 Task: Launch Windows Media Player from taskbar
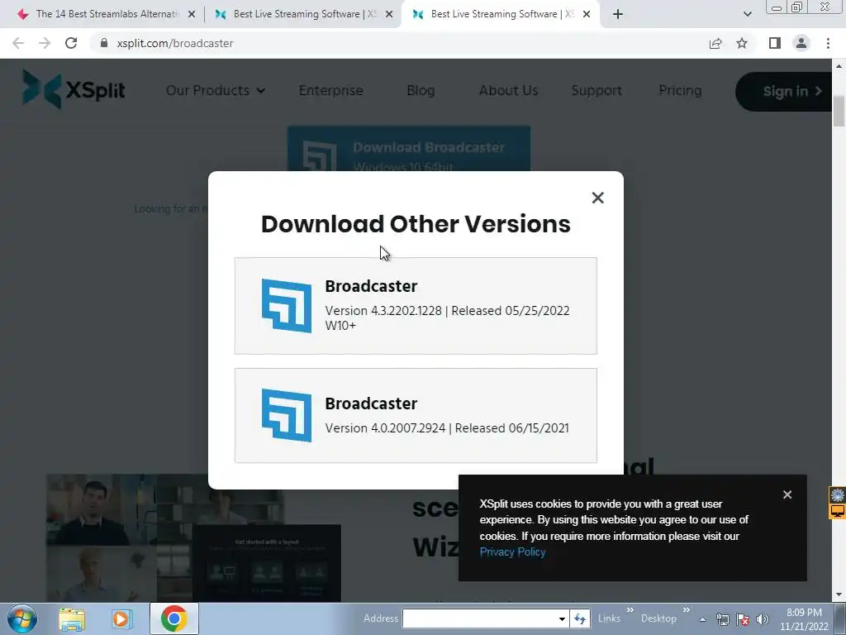coord(122,619)
